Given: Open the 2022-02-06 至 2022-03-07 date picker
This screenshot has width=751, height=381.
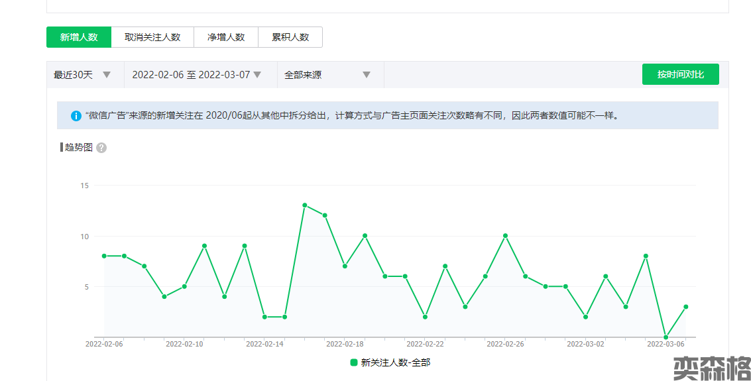Looking at the screenshot, I should click(x=197, y=75).
